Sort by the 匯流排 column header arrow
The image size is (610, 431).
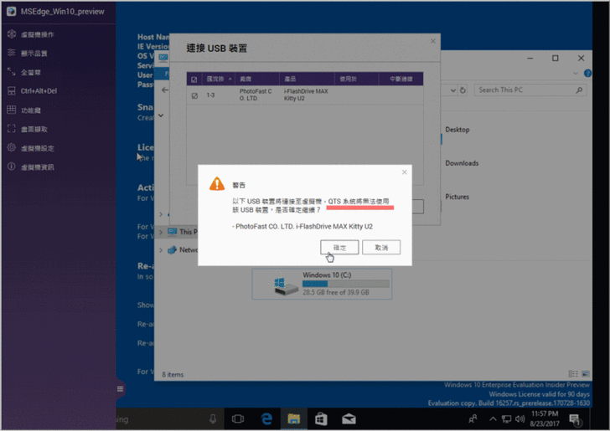click(x=230, y=79)
